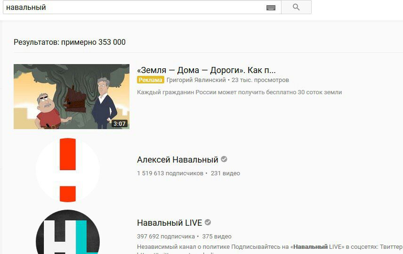Click the magnifying glass search button
The width and height of the screenshot is (403, 254).
pyautogui.click(x=296, y=7)
